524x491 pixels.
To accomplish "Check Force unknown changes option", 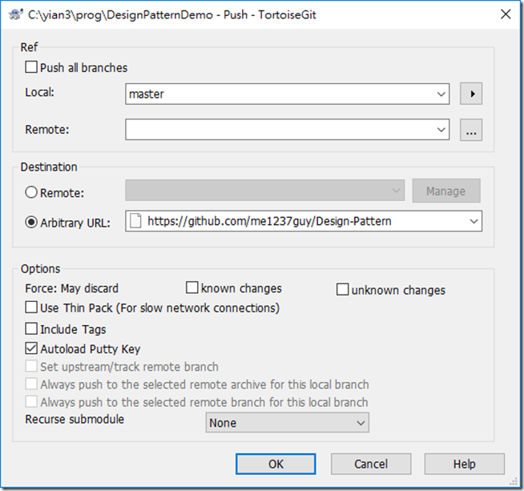I will point(343,290).
